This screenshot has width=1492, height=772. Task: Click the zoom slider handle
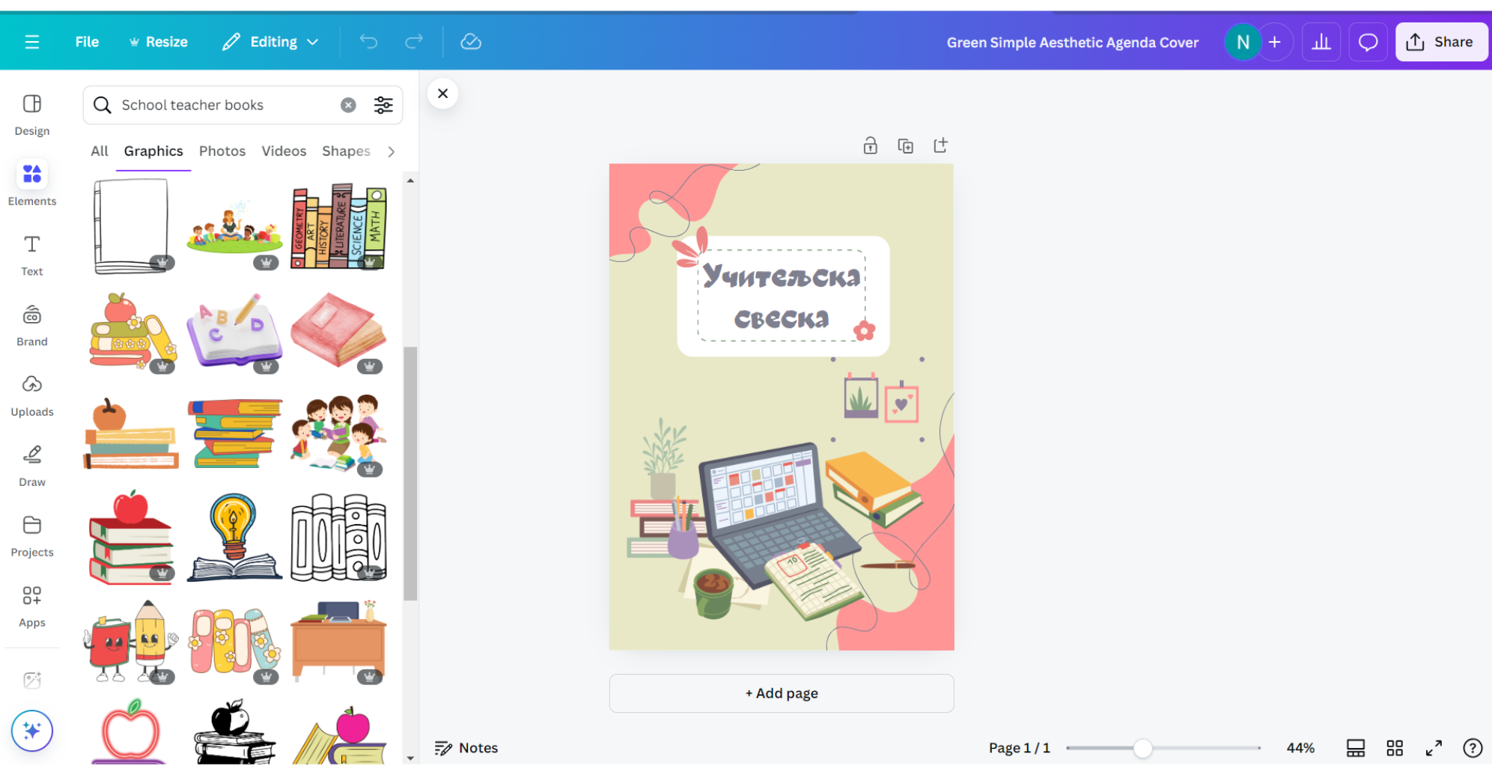[1142, 747]
